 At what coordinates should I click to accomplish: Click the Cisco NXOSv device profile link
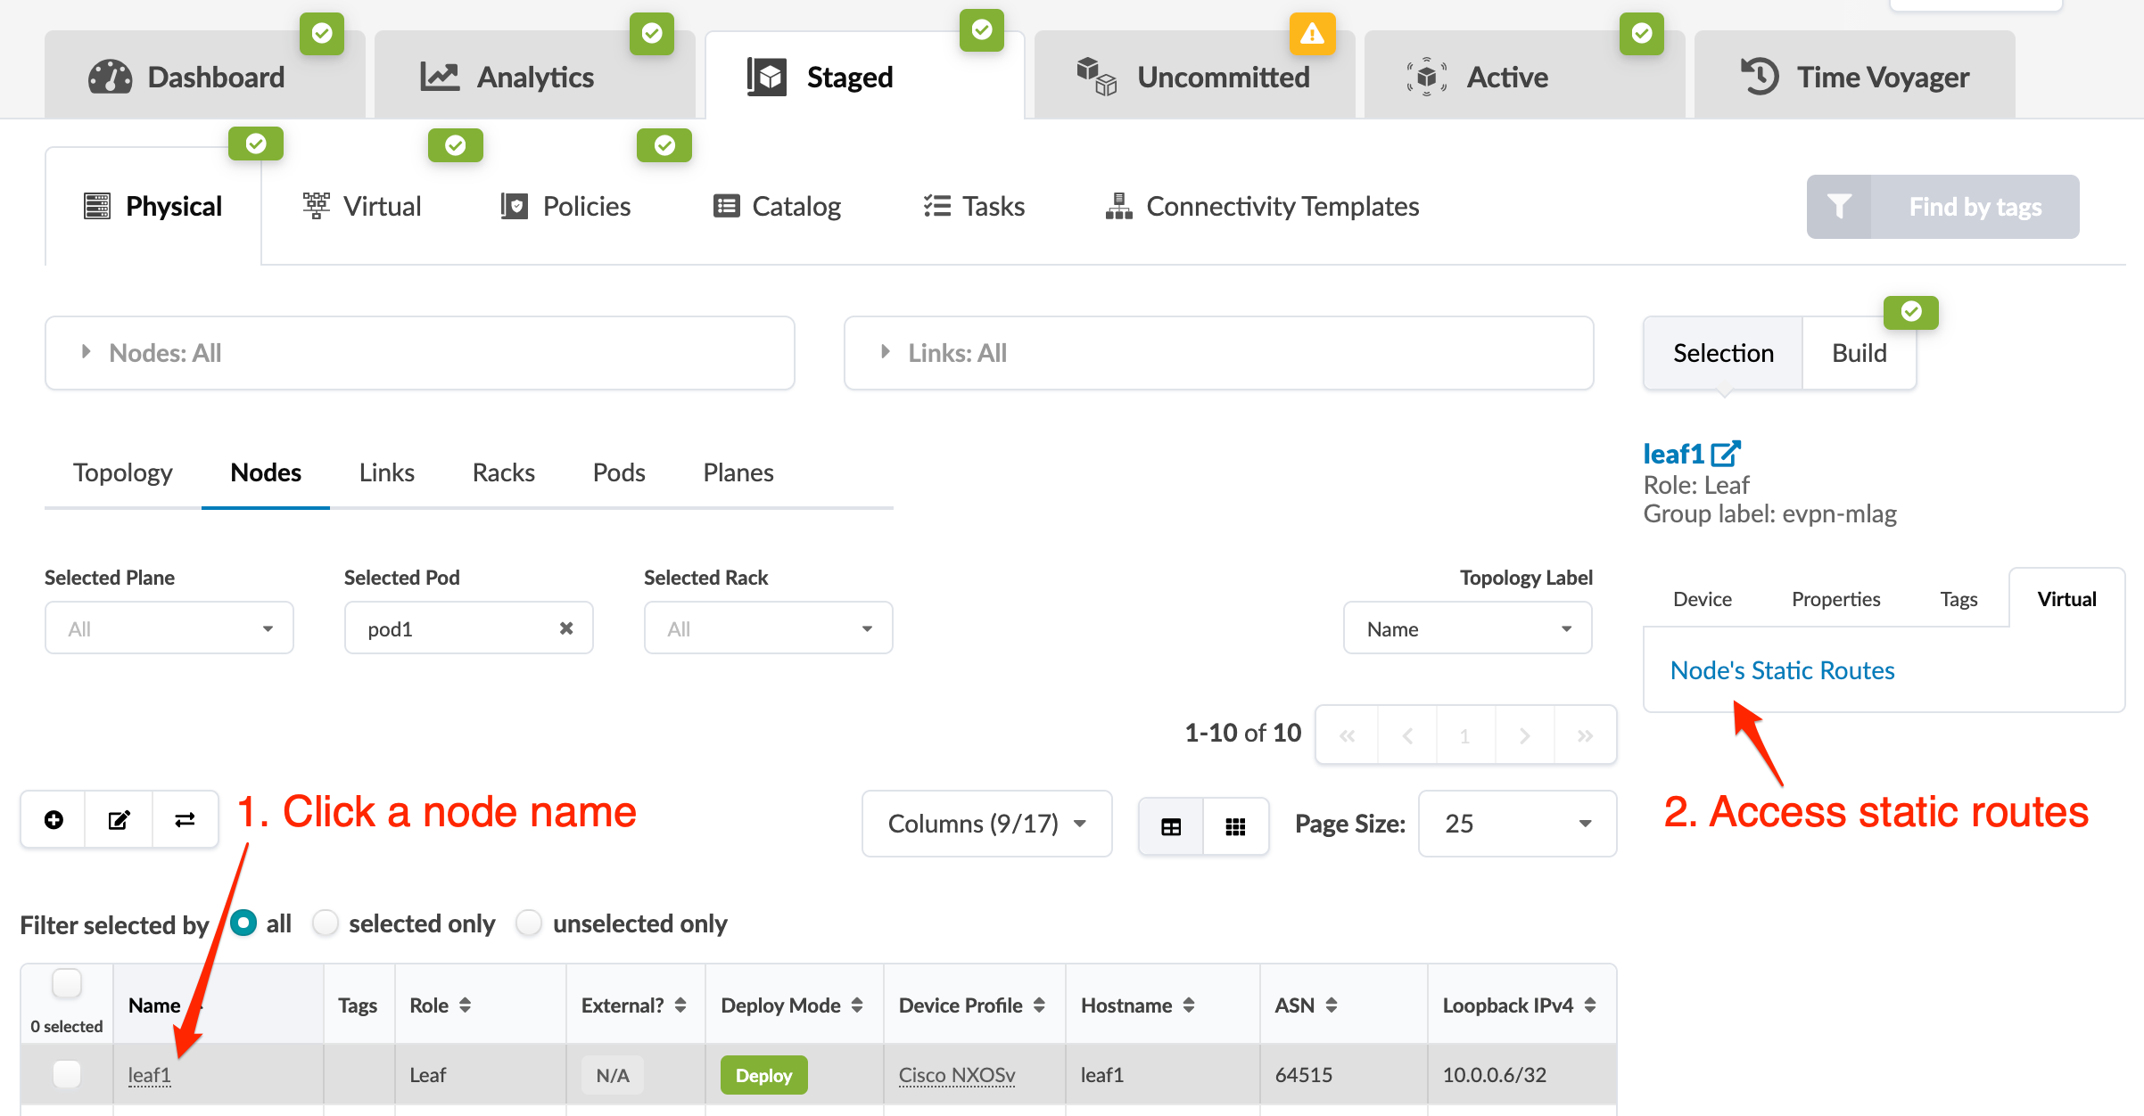[956, 1075]
